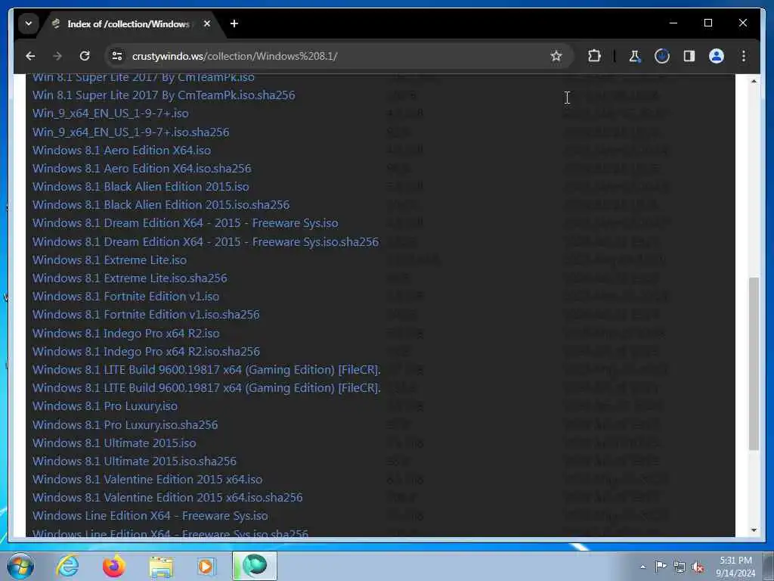Download Windows 8.1 Valentine Edition 2015 x64.iso
The height and width of the screenshot is (581, 774).
pos(147,479)
